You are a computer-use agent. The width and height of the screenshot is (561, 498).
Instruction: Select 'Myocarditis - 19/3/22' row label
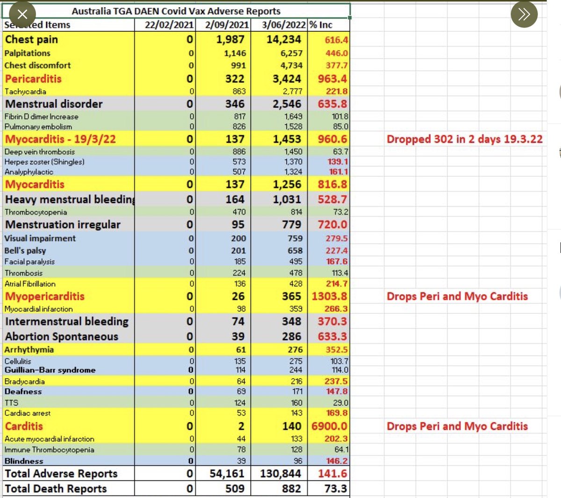(x=60, y=139)
